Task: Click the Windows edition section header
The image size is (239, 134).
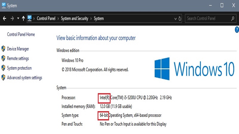Action: coord(68,50)
